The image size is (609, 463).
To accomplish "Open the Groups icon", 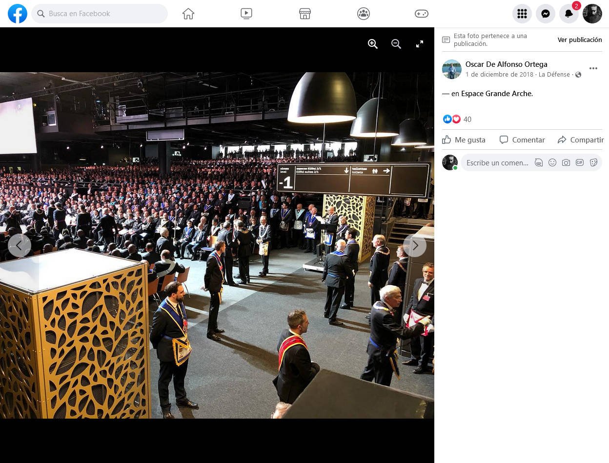I will coord(364,14).
